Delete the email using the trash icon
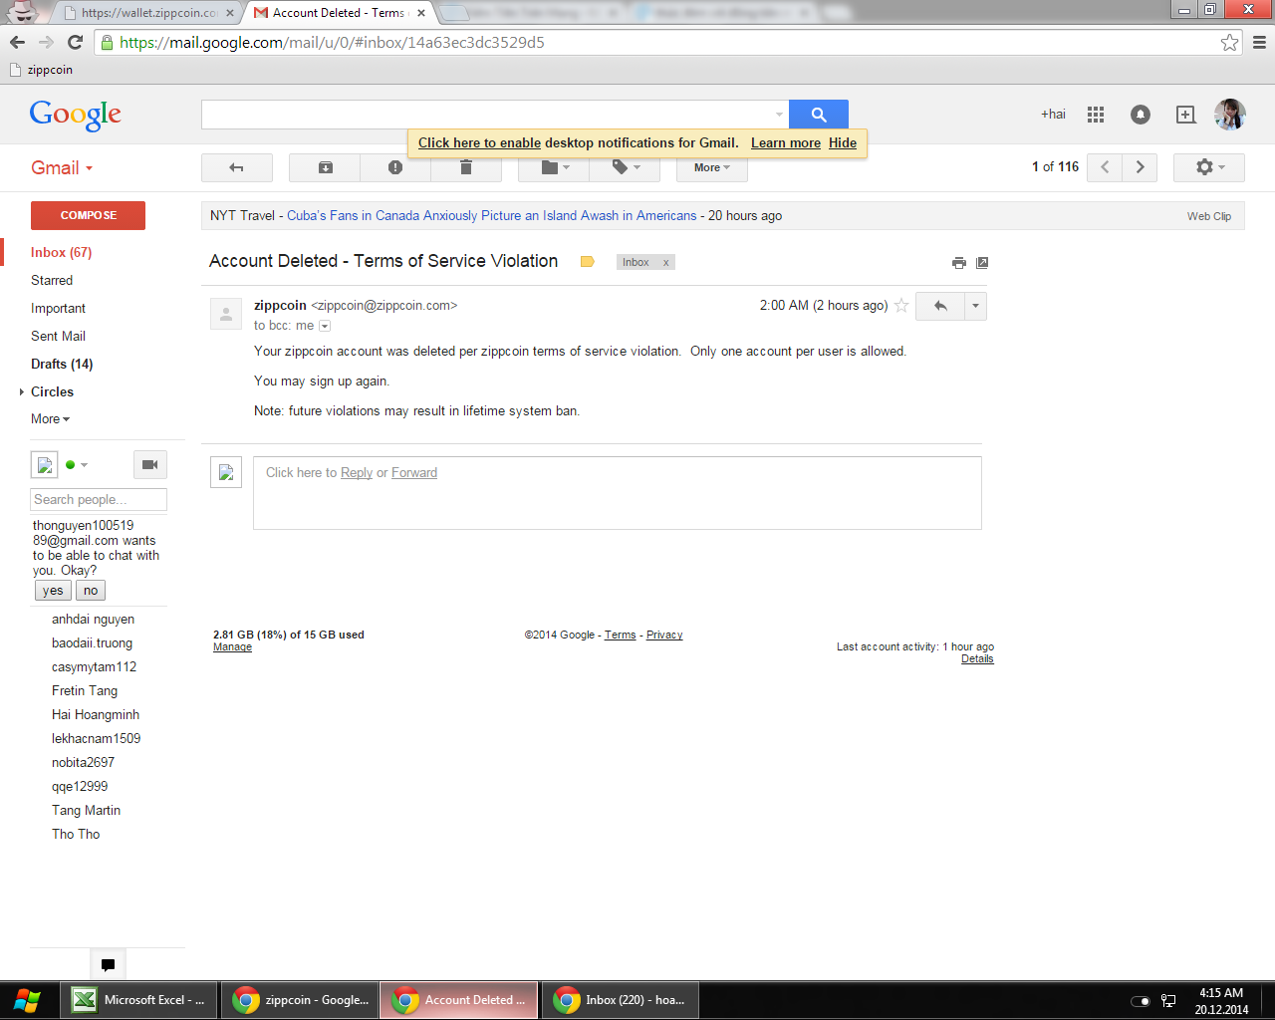Viewport: 1275px width, 1020px height. [x=465, y=167]
